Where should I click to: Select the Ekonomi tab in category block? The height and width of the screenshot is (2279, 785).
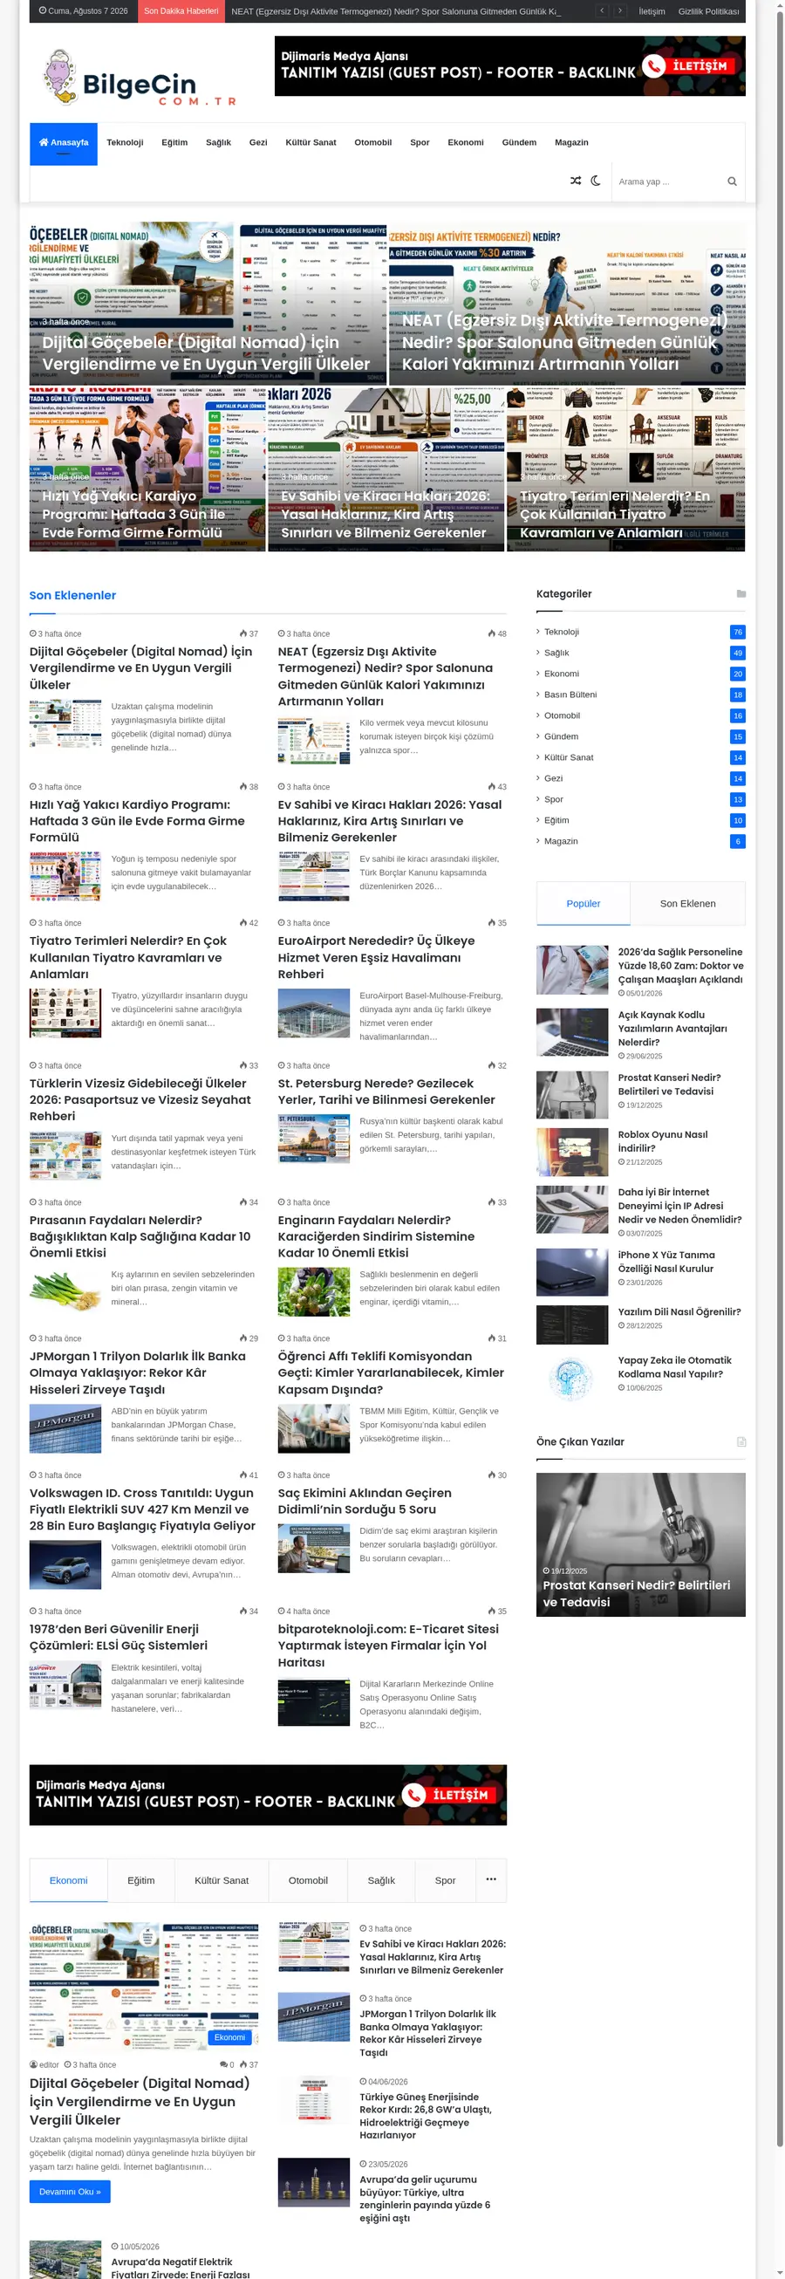(68, 1880)
